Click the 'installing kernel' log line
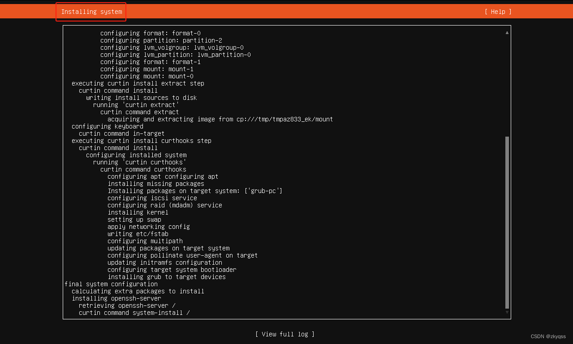Screen dimensions: 573x344 click(138, 212)
